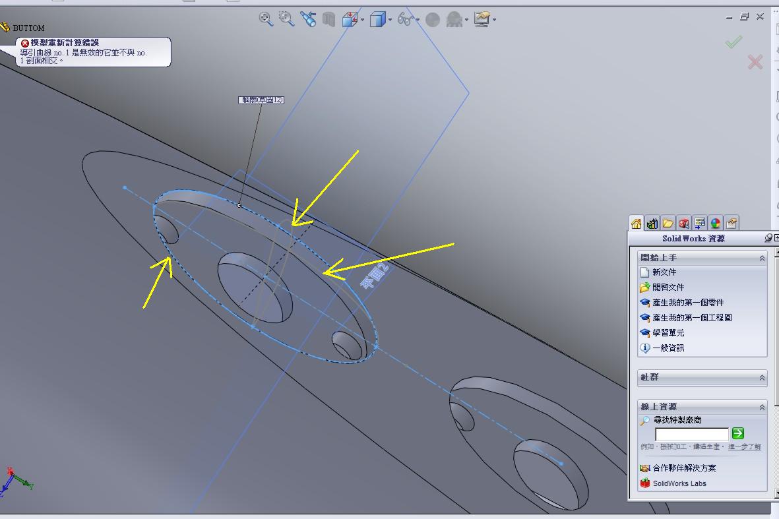The image size is (779, 519).
Task: Click the 輪廓(草圖12) callout label
Action: pos(261,100)
